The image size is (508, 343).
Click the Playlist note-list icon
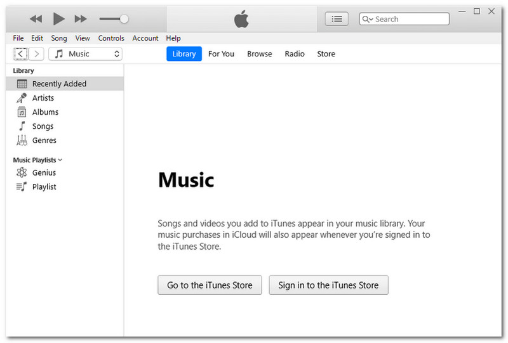22,186
